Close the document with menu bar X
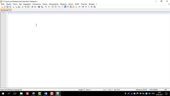Screen dimensions: 170x96 169,4
